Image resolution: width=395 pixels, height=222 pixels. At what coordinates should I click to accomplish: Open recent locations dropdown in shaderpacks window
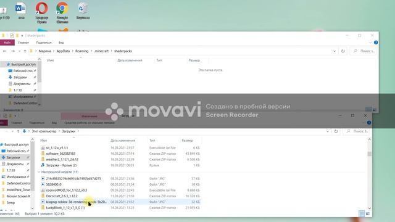[x=19, y=51]
